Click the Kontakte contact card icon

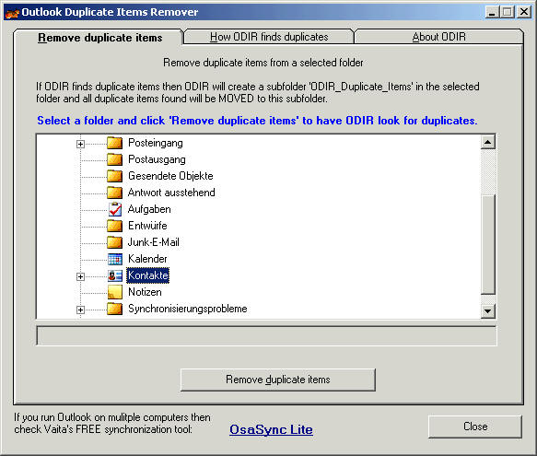(x=115, y=275)
